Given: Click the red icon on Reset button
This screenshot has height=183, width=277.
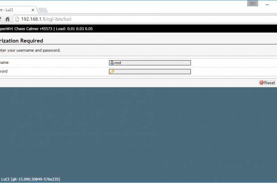Looking at the screenshot, I should tap(261, 83).
